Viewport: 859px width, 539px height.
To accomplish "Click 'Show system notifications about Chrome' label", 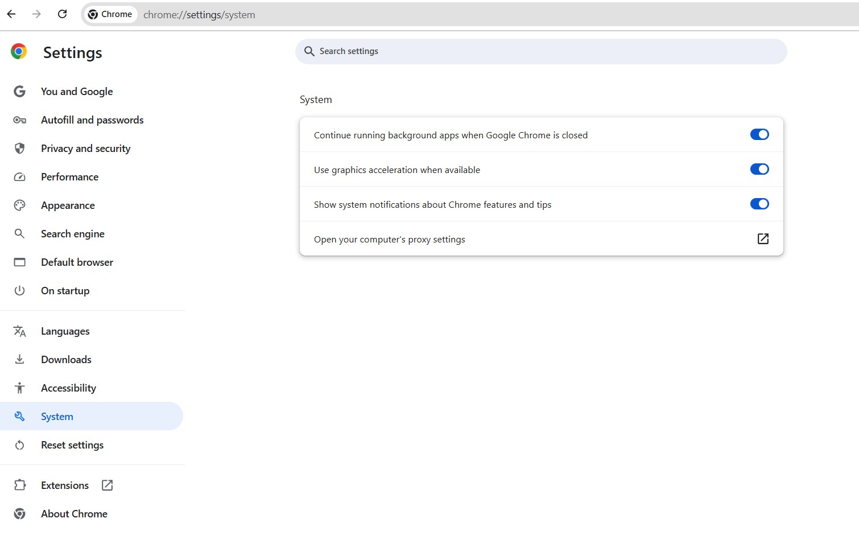I will 432,205.
